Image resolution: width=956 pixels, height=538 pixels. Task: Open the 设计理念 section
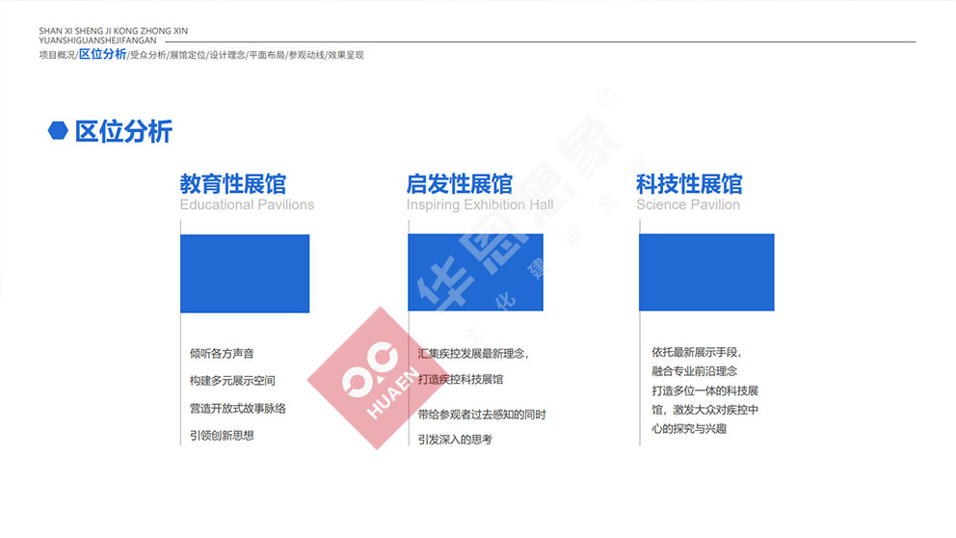click(x=226, y=55)
